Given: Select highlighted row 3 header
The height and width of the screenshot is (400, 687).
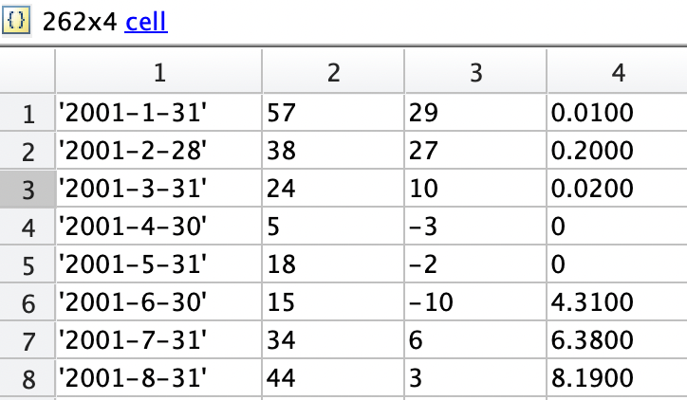Looking at the screenshot, I should (28, 190).
